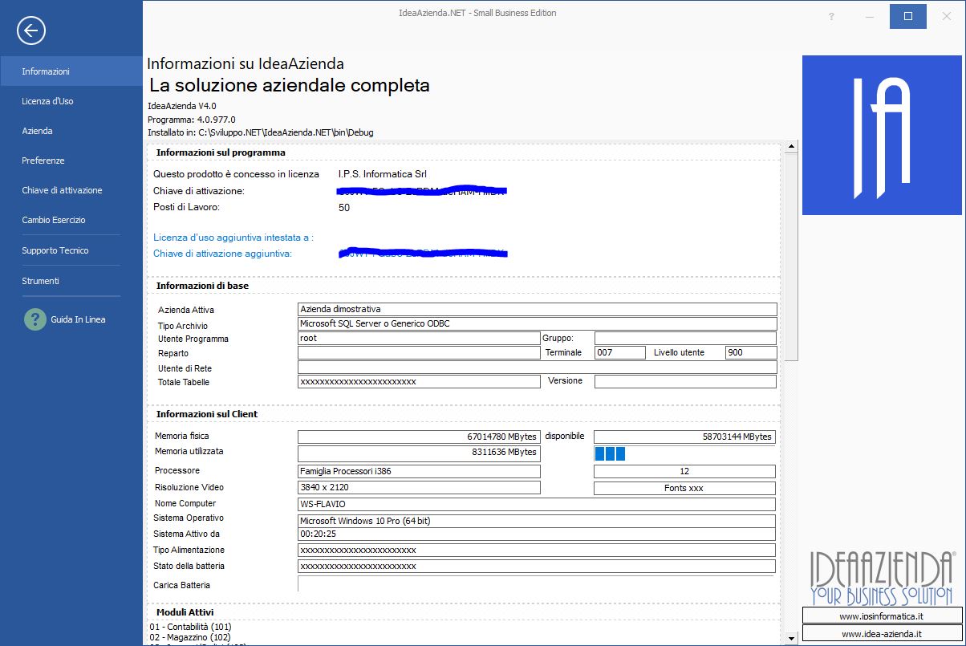Click the IdeaAzienda Your Business Solution logo
This screenshot has height=646, width=966.
coord(882,578)
